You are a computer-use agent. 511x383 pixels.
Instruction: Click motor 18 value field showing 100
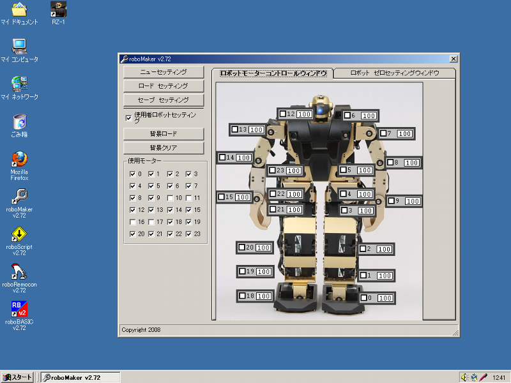tap(264, 296)
